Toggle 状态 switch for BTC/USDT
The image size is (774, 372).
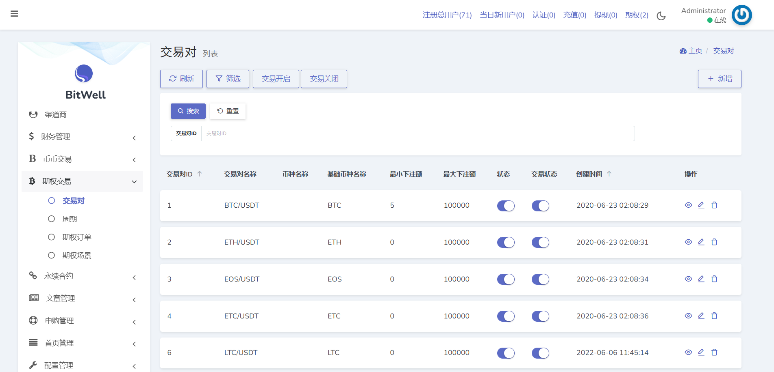point(506,206)
